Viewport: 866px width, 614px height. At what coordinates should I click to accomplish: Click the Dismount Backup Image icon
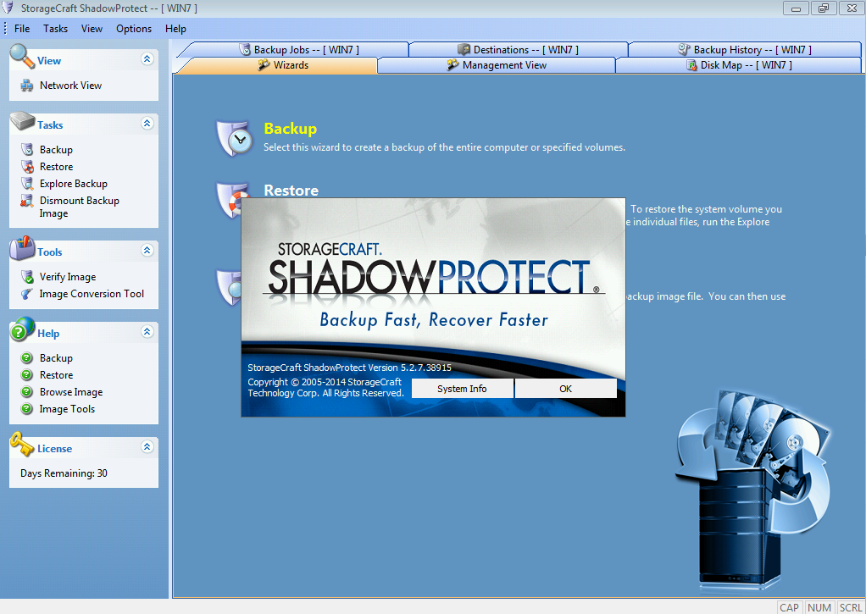tap(26, 202)
